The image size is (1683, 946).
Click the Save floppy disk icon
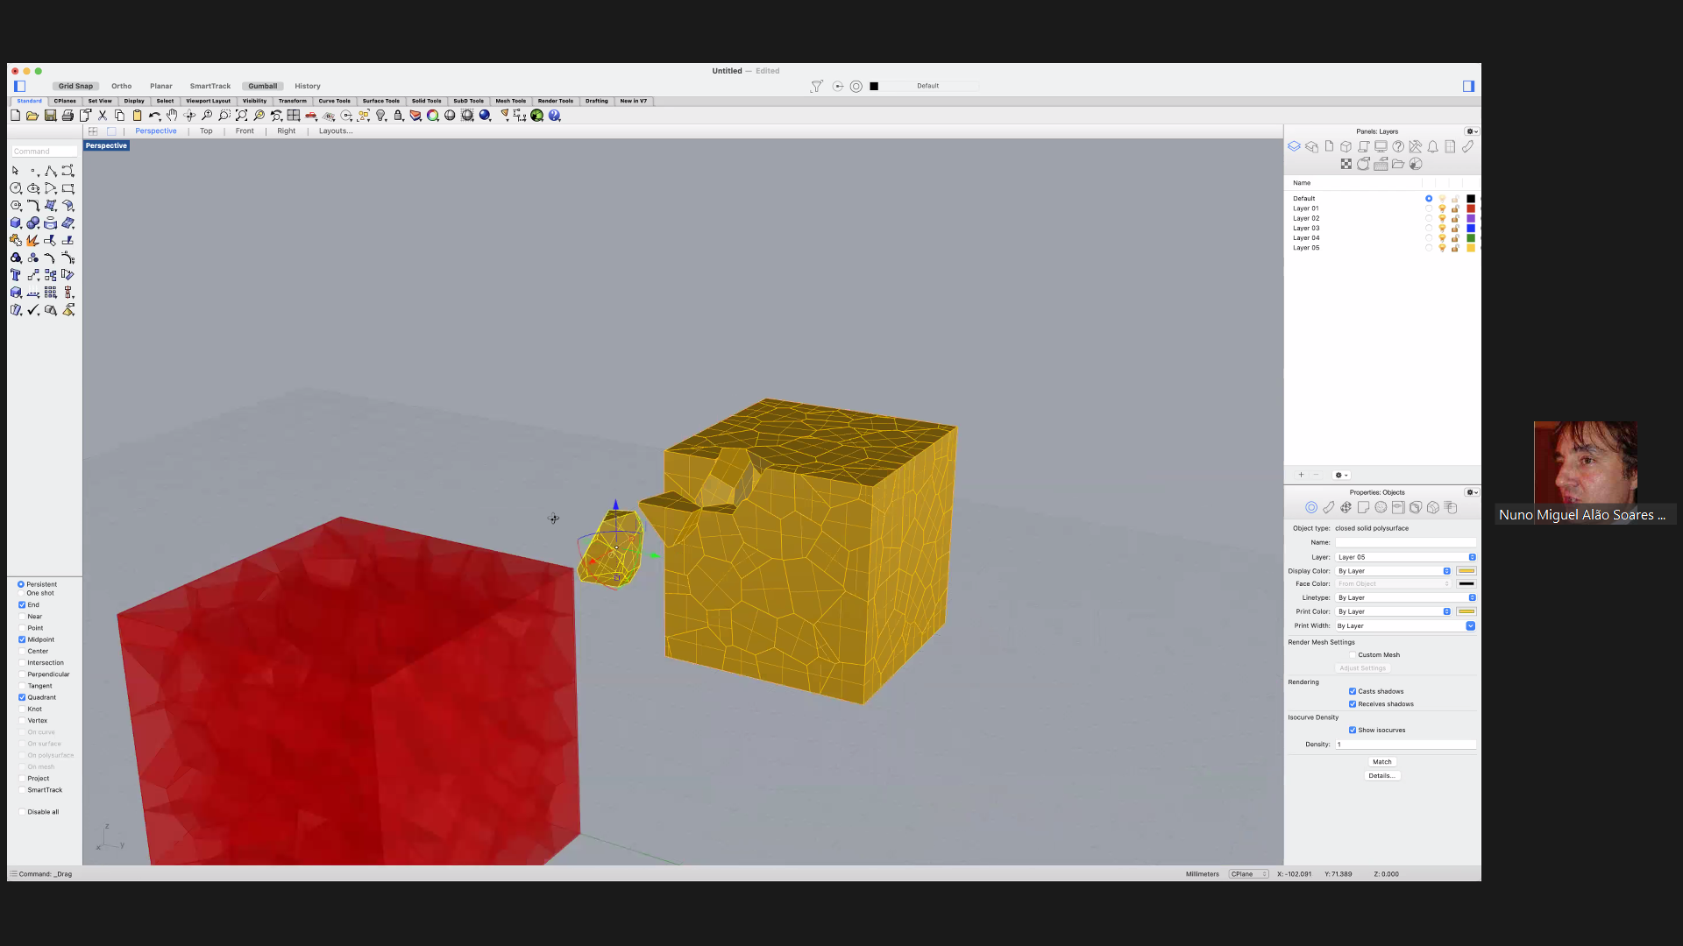pos(50,116)
